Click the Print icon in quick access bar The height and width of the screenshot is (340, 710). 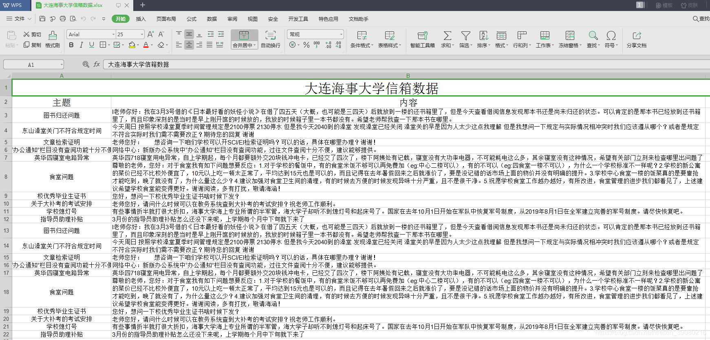tap(63, 19)
